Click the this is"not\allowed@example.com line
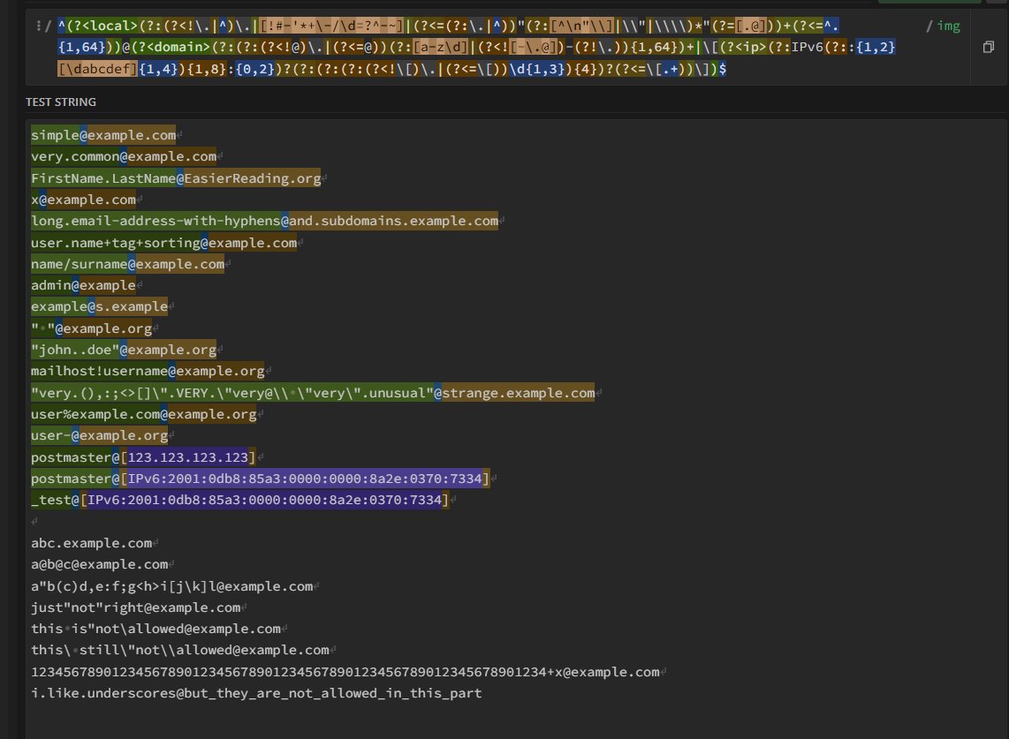This screenshot has width=1009, height=739. 156,629
